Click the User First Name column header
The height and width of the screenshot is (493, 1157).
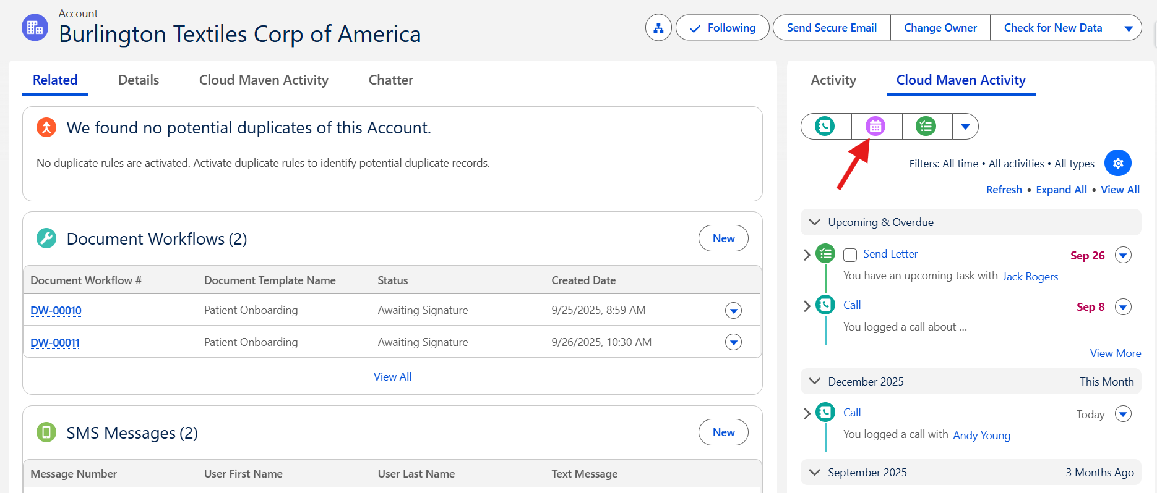243,474
